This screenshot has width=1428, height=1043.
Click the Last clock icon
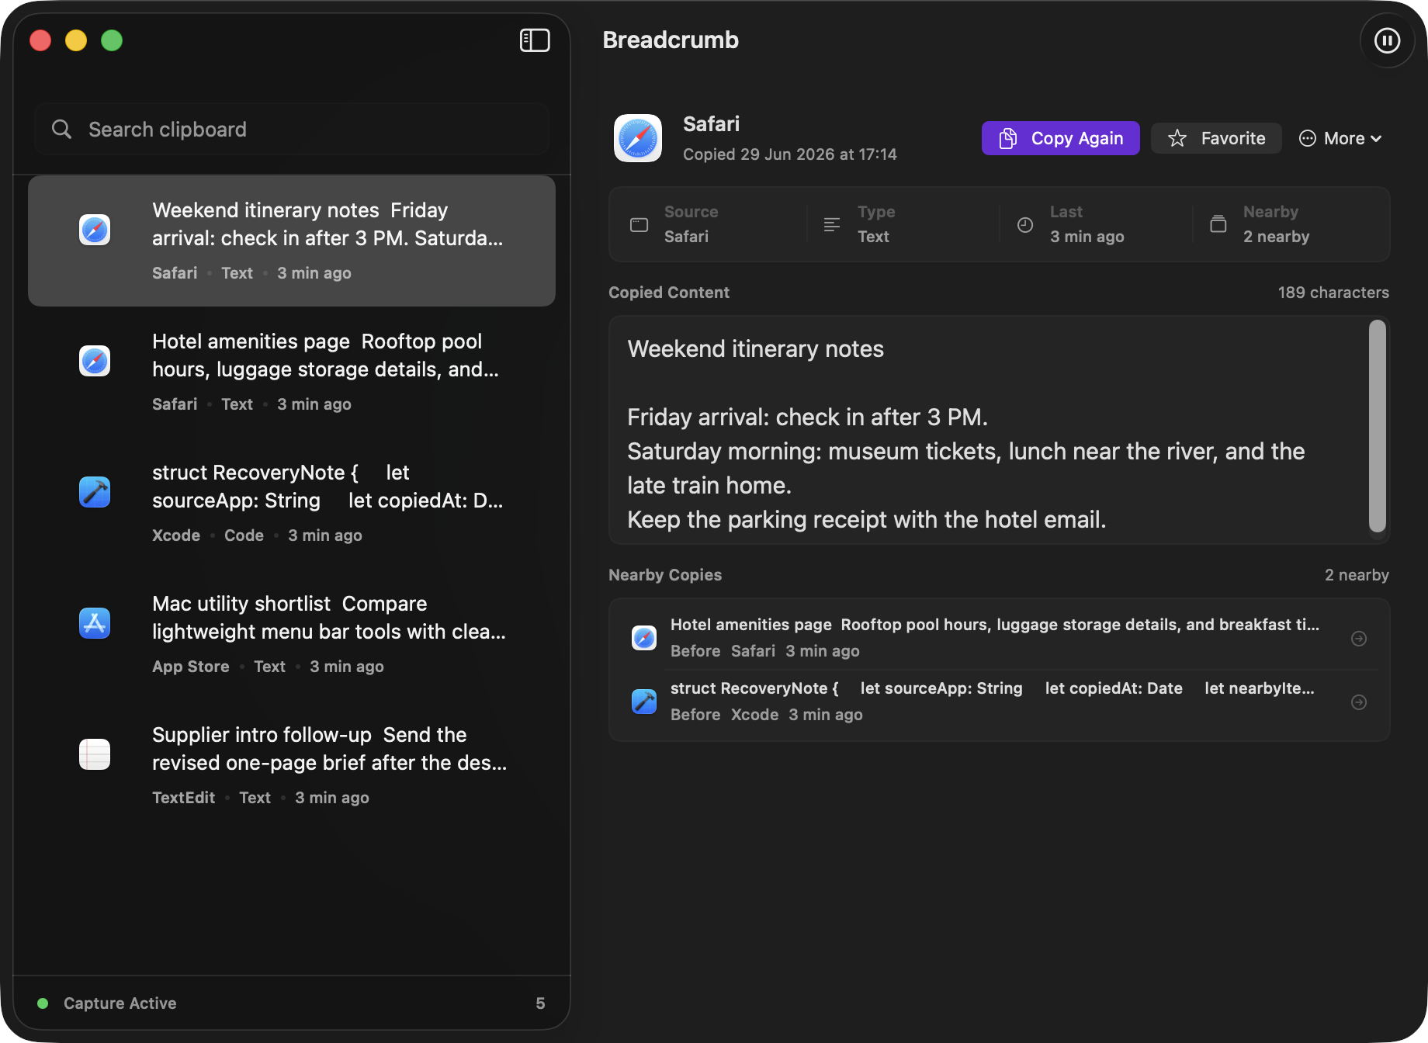coord(1025,225)
